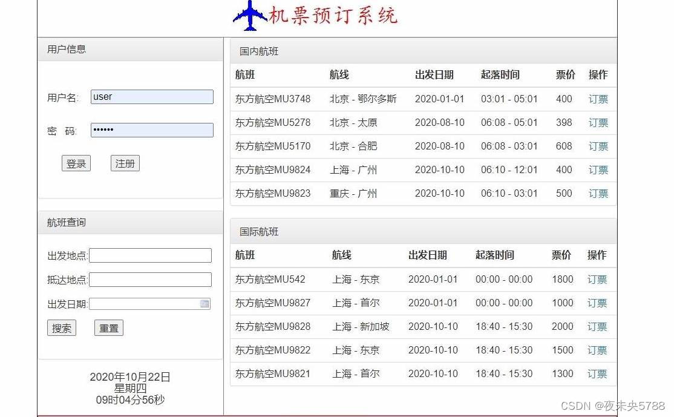The image size is (674, 417).
Task: Click route 重庆 - 广州
Action: [x=353, y=194]
